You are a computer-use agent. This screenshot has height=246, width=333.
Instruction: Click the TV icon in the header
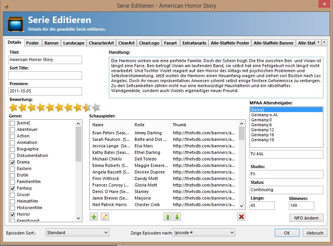point(15,24)
